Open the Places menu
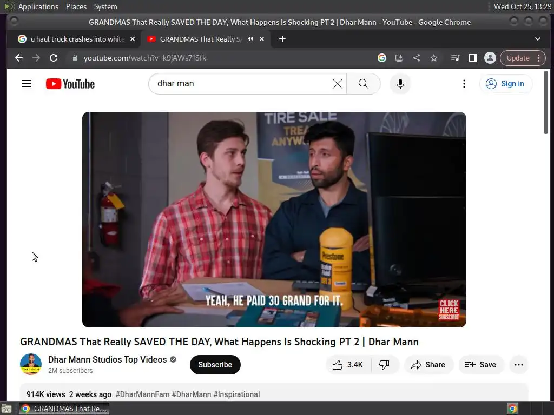The height and width of the screenshot is (415, 554). [76, 6]
